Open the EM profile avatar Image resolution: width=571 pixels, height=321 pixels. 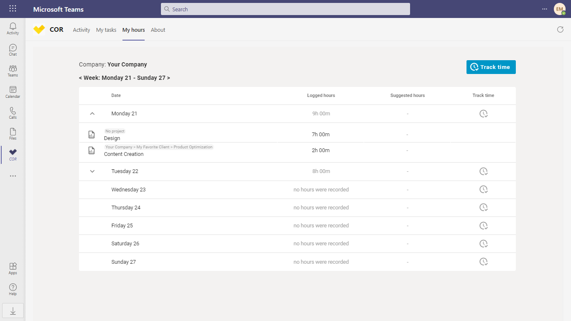click(x=560, y=9)
